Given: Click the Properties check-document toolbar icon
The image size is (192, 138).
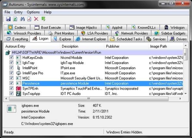Looking at the screenshot, I should coord(29,19).
